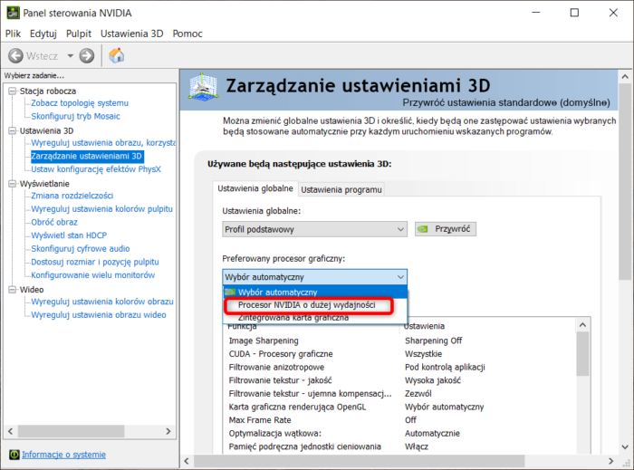Open Dostosuj rozmiar i pozycję pulpitu
Image resolution: width=634 pixels, height=470 pixels.
tap(95, 262)
